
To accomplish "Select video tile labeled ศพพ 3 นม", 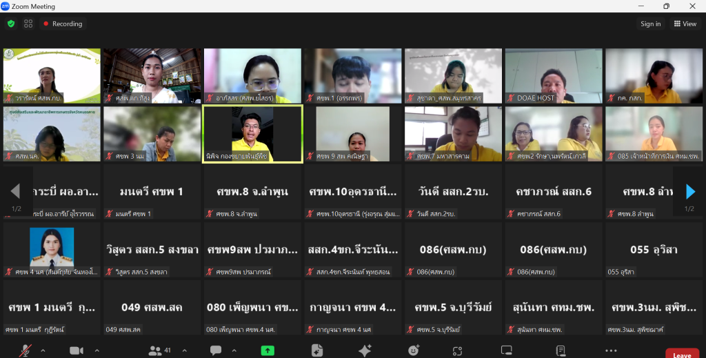I will 152,134.
